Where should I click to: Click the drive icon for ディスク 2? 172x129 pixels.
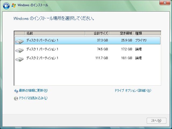pyautogui.click(x=20, y=59)
